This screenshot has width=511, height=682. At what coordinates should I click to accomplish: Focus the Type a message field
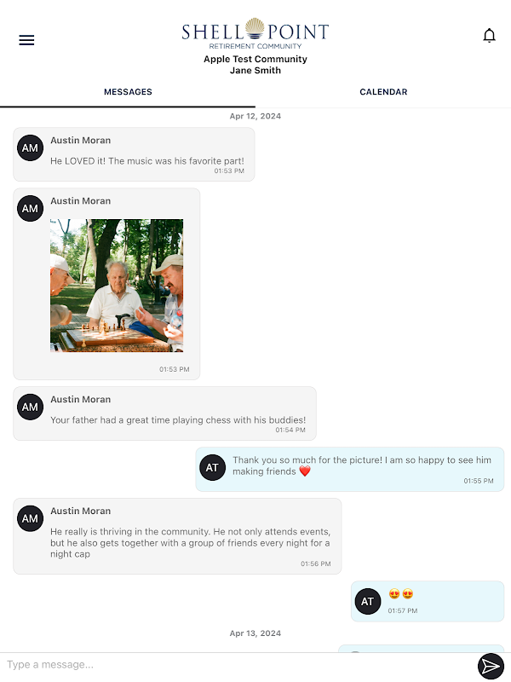pyautogui.click(x=237, y=665)
